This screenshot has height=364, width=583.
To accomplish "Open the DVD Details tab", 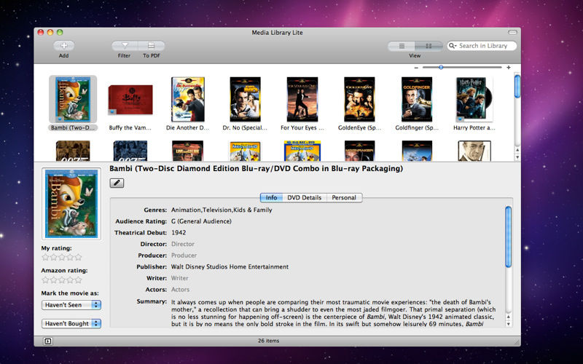I will (304, 197).
